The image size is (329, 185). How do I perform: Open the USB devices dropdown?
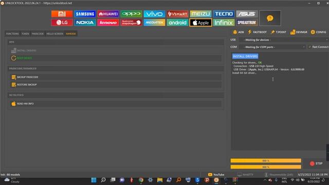tap(284, 40)
